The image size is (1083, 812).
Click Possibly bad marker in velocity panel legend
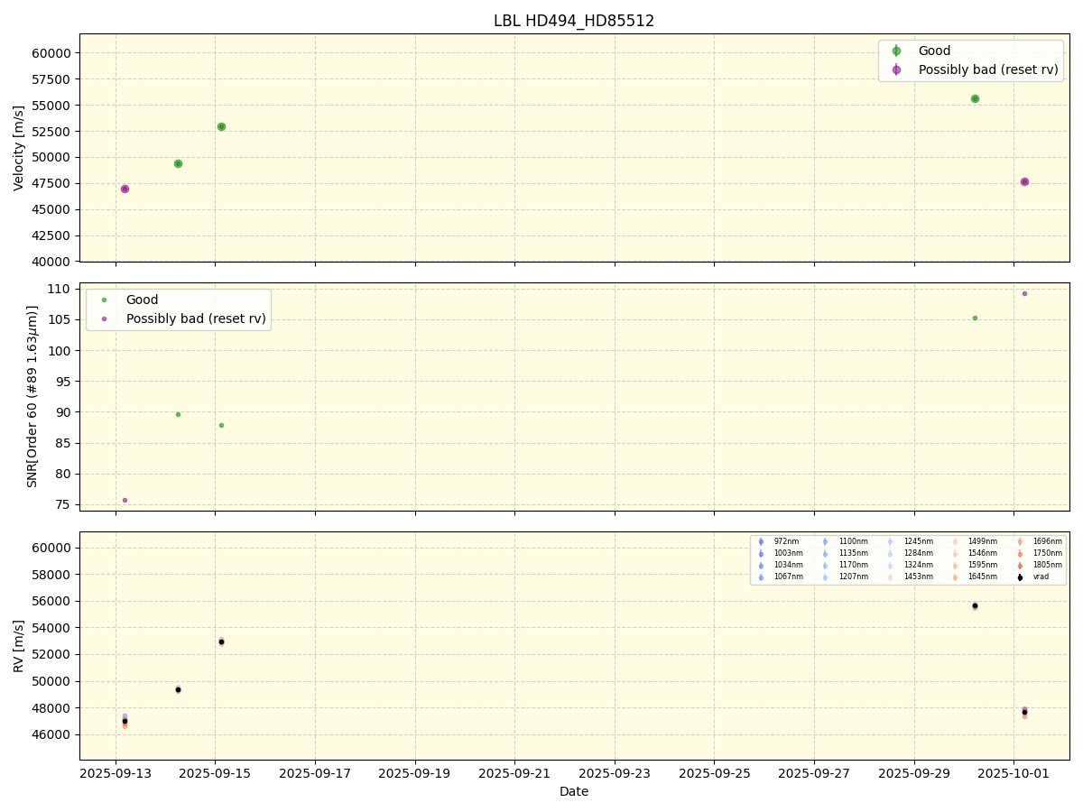(896, 69)
